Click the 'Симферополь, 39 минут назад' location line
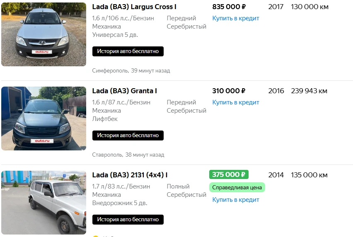353x237 pixels. point(131,71)
